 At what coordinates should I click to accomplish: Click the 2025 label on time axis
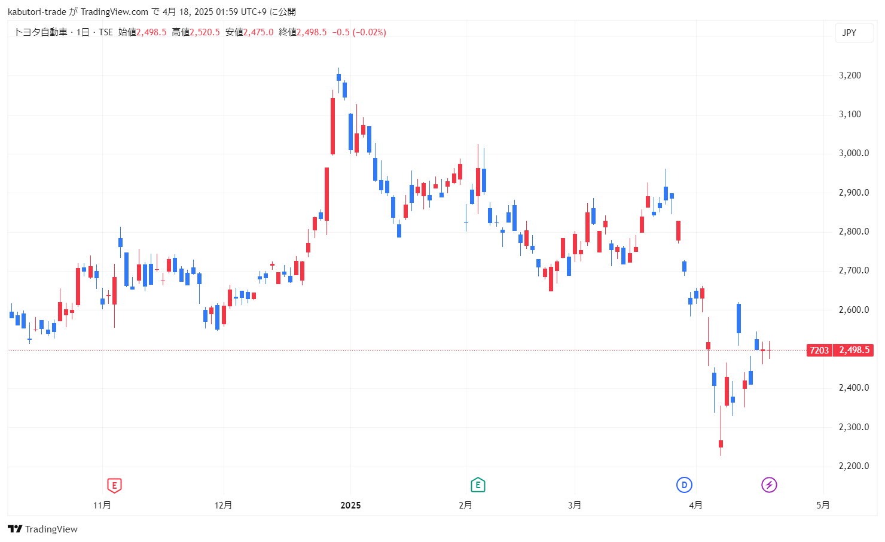pos(350,506)
